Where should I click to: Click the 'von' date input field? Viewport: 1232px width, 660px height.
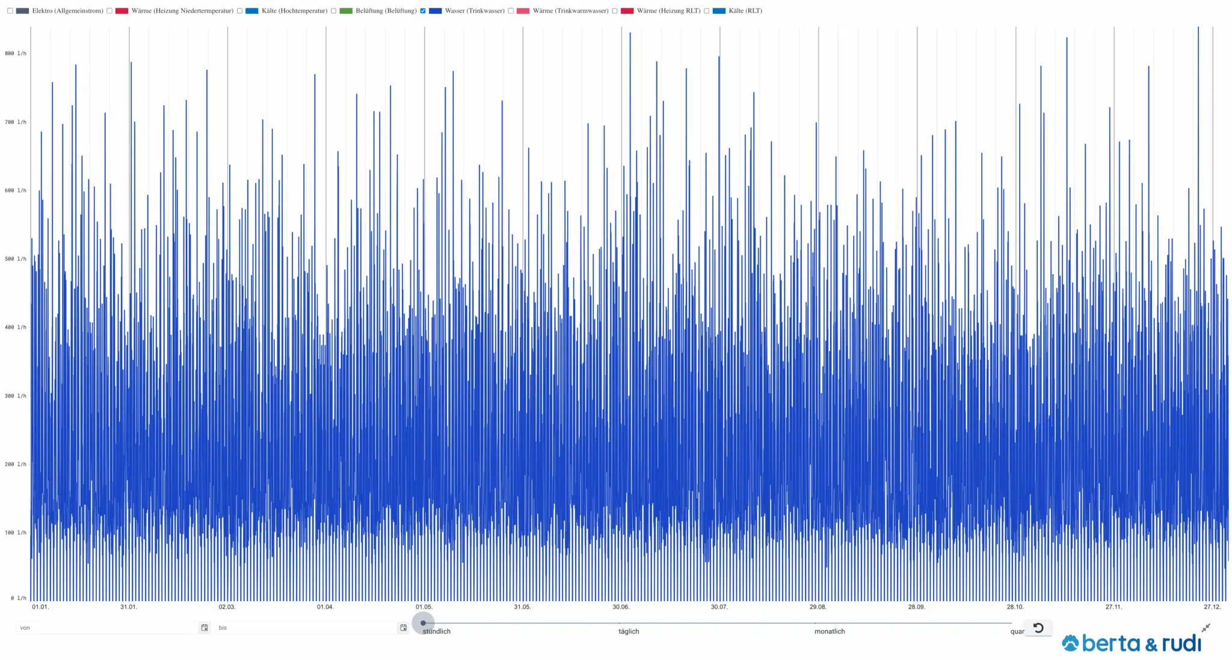107,628
